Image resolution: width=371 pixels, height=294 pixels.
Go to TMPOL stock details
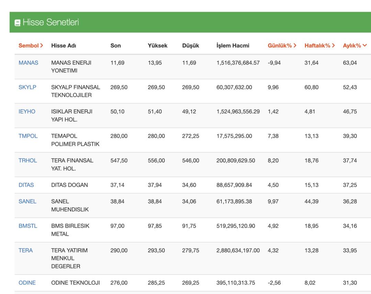[28, 136]
